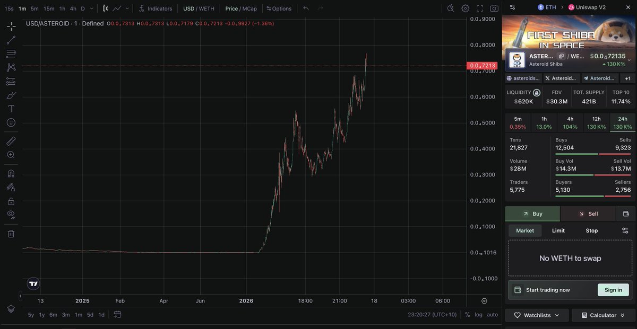
Task: Open swap settings sliders icon
Action: coord(625,230)
